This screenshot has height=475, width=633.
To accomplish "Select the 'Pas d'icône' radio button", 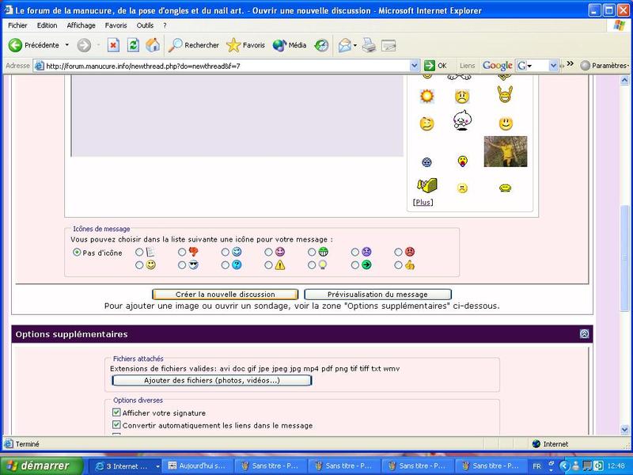I will (x=77, y=253).
